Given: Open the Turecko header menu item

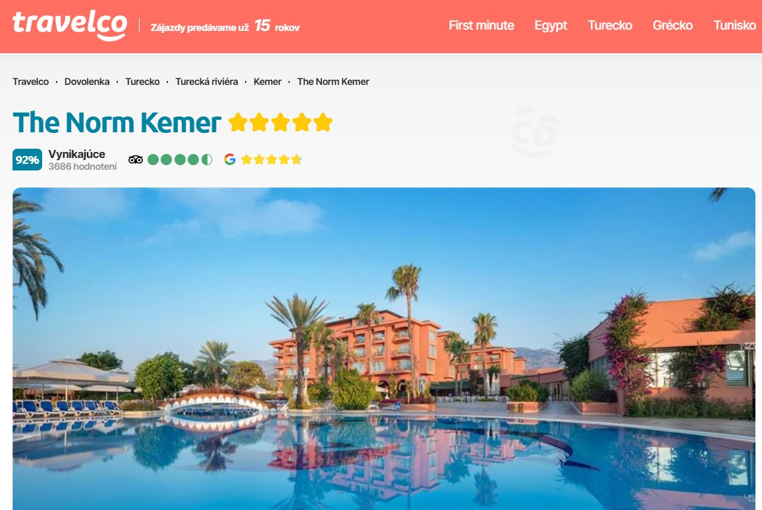Looking at the screenshot, I should point(610,25).
